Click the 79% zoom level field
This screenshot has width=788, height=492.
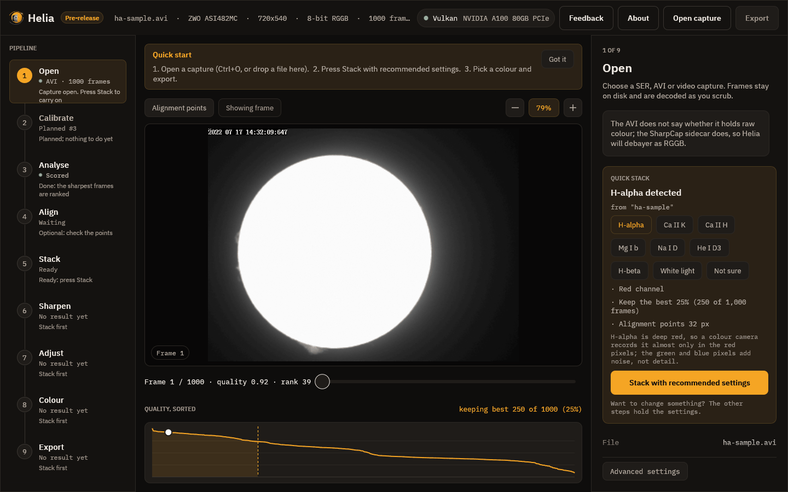(x=544, y=108)
